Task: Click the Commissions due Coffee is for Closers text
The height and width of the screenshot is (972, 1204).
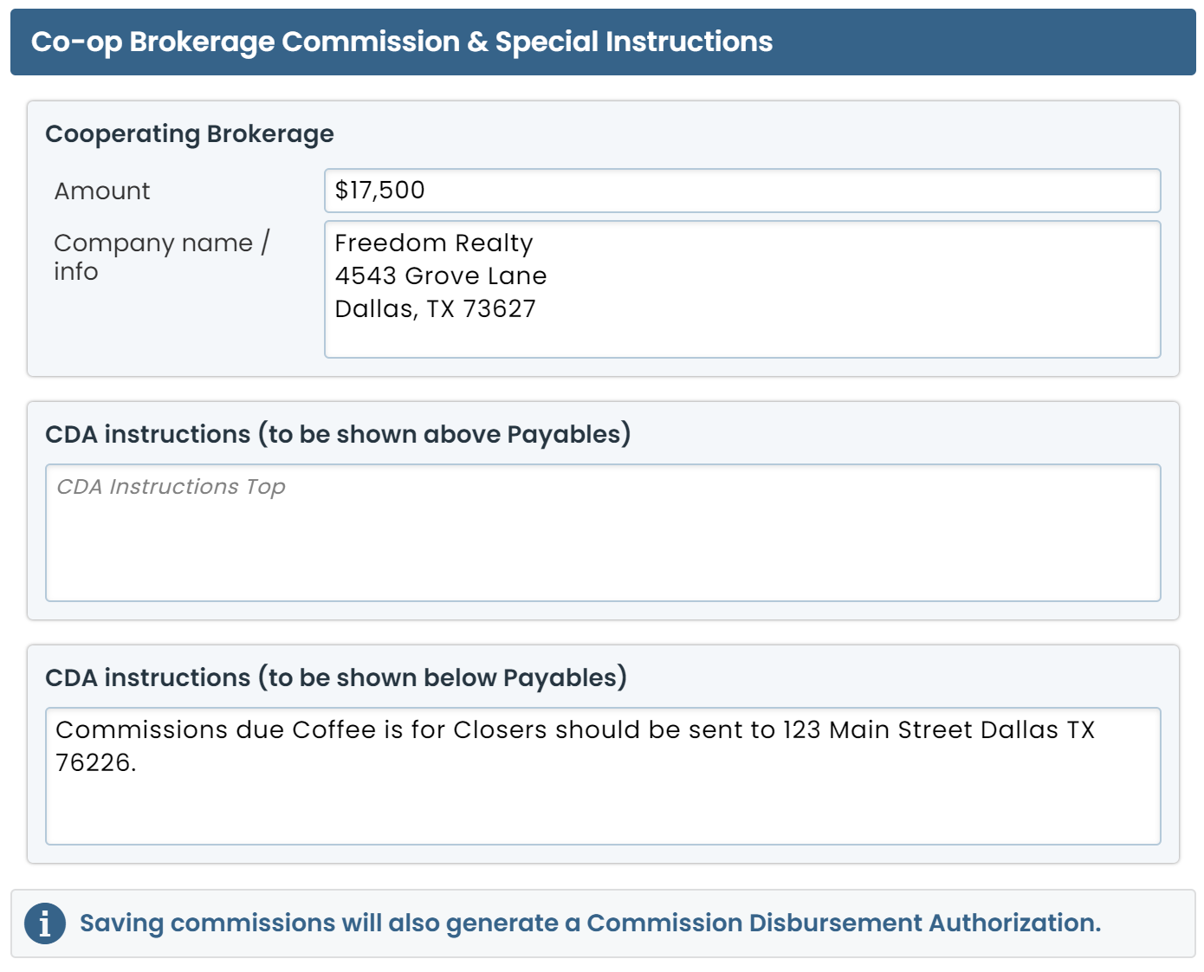Action: coord(575,730)
